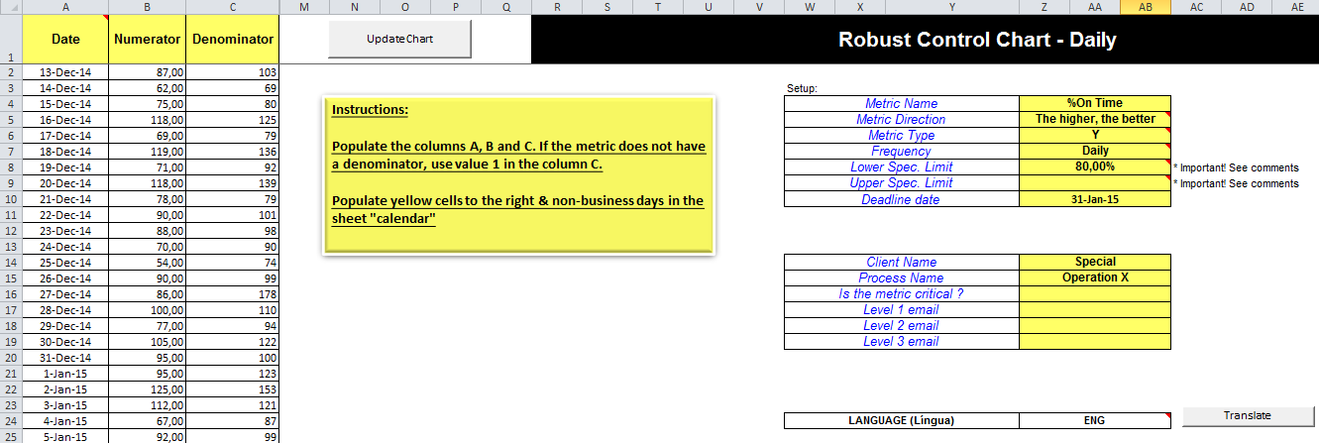Click 'Is the metric critical ?' label
Screen dimensions: 1319x443
tap(901, 293)
